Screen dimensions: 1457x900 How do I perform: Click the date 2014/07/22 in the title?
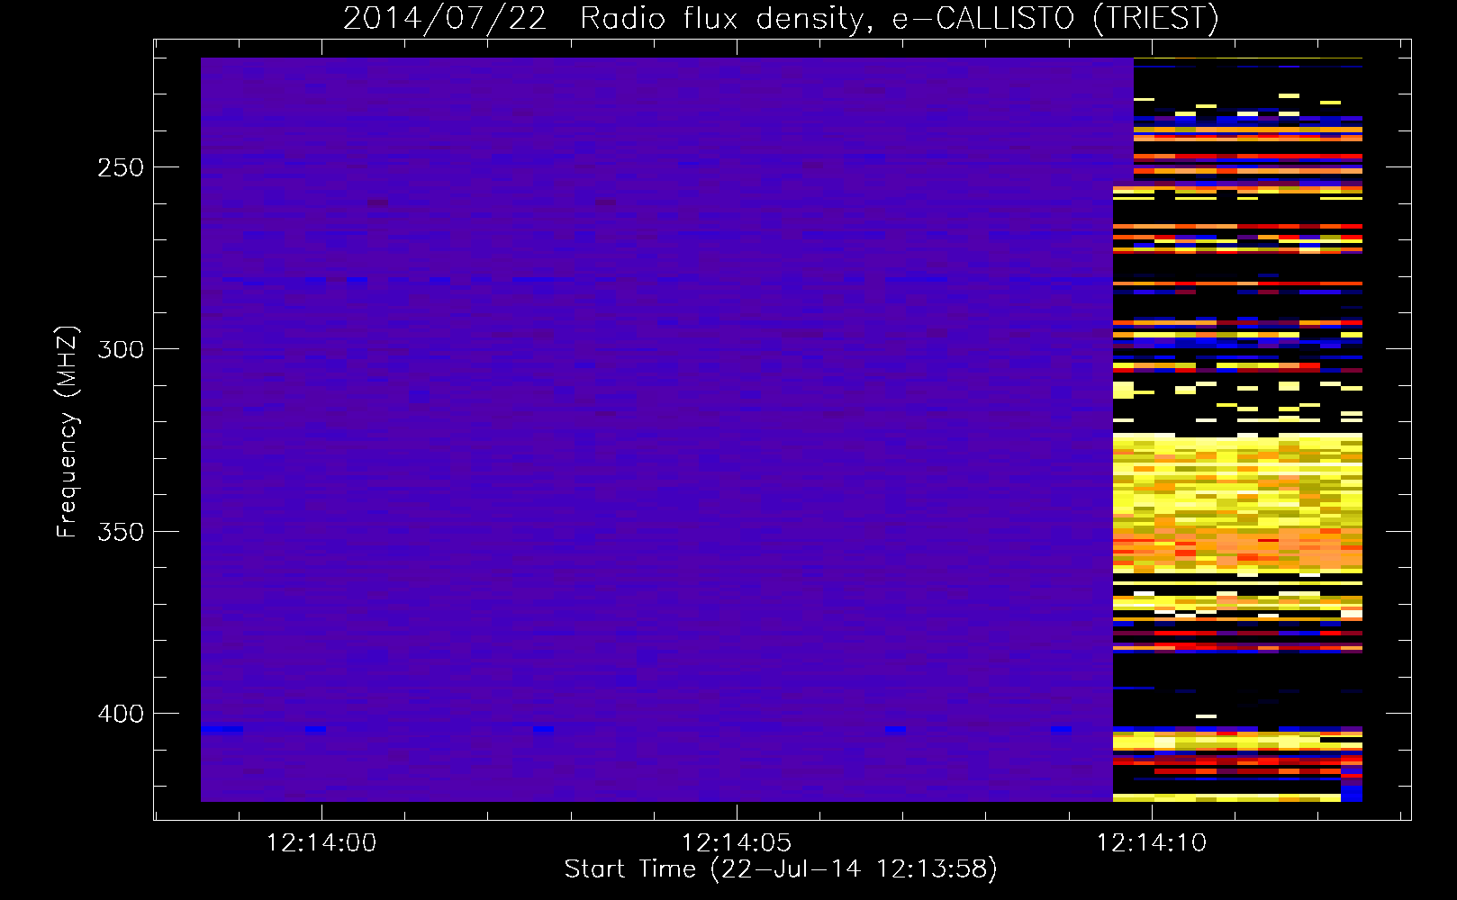point(445,18)
